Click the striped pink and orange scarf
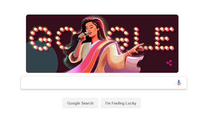Screen dimensions: 199x113 tap(91, 58)
